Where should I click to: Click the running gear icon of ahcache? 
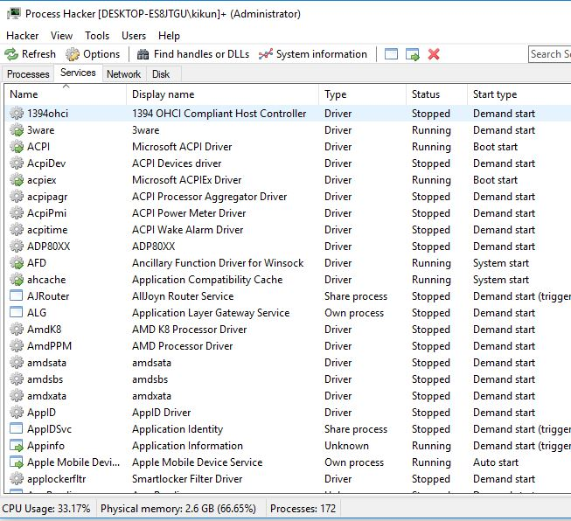(17, 280)
